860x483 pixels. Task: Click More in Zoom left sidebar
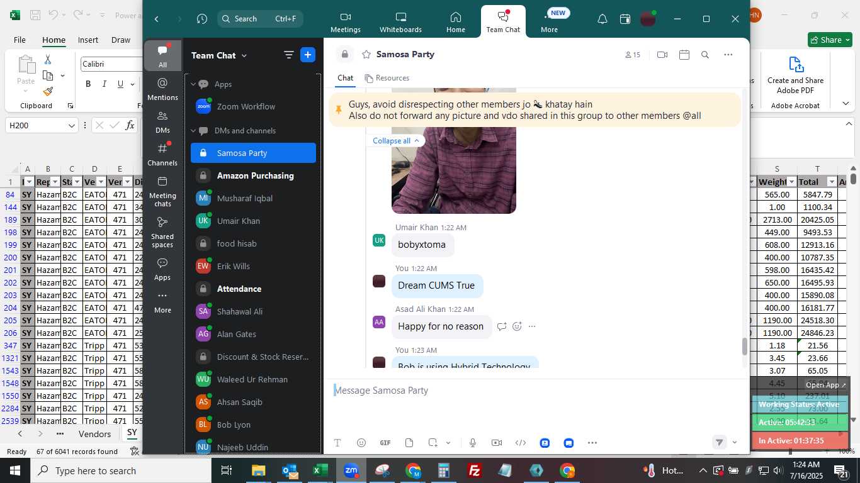tap(162, 303)
